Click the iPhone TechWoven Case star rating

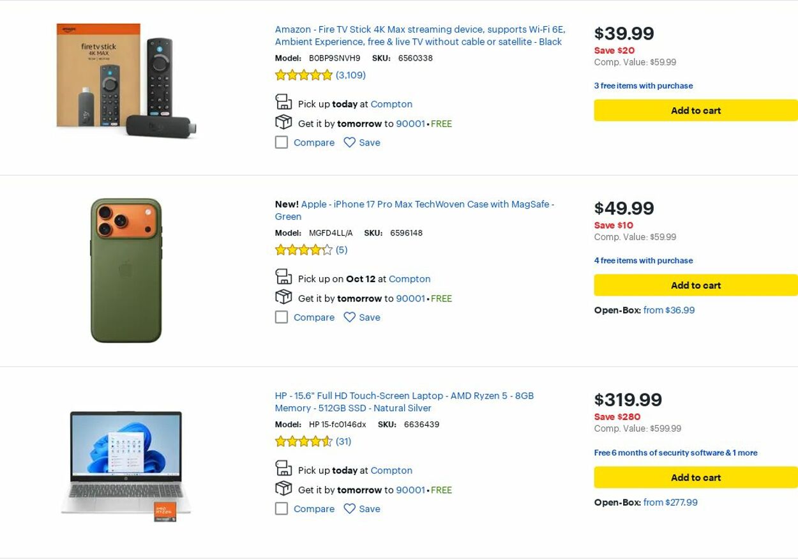click(304, 250)
